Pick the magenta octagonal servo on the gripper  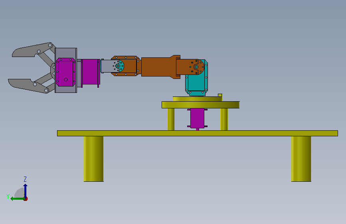(x=66, y=72)
